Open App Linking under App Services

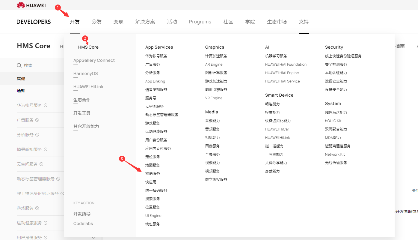[155, 81]
